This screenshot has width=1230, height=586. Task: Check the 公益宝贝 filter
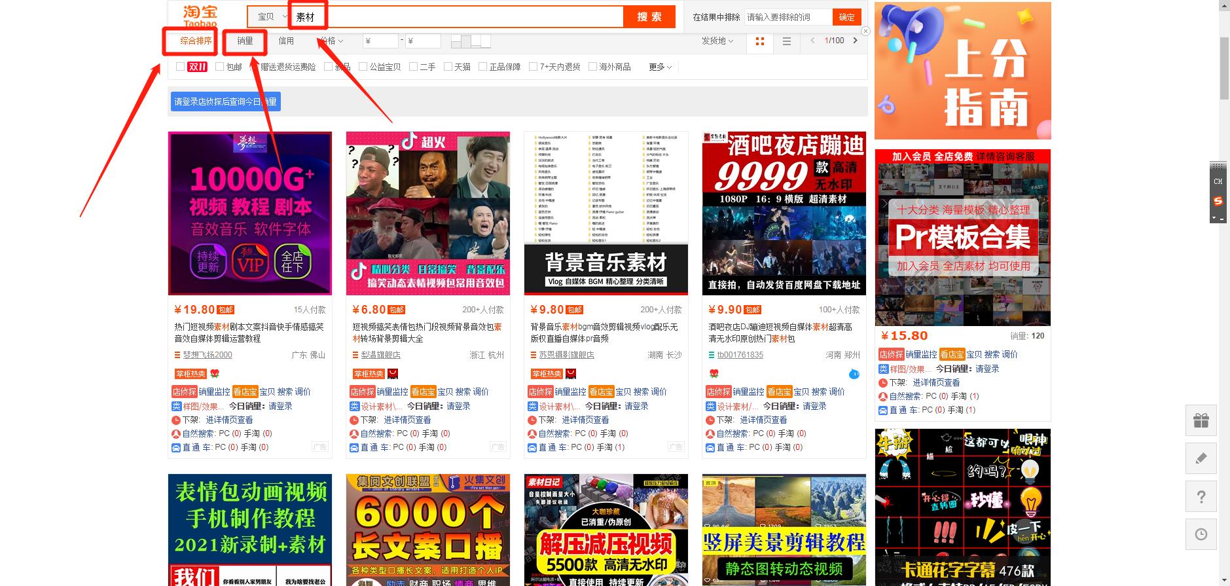click(x=363, y=67)
